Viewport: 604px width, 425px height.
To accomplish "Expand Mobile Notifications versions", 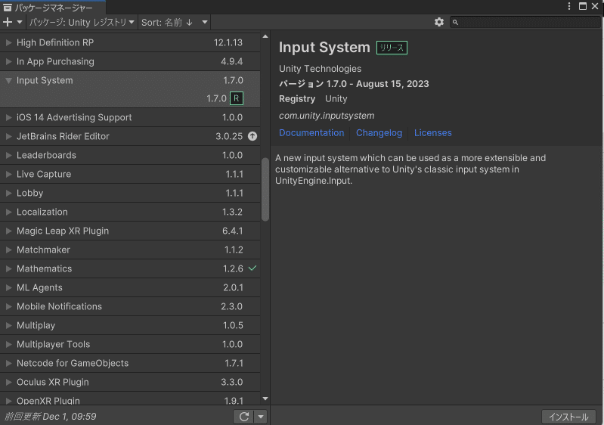I will pyautogui.click(x=8, y=306).
